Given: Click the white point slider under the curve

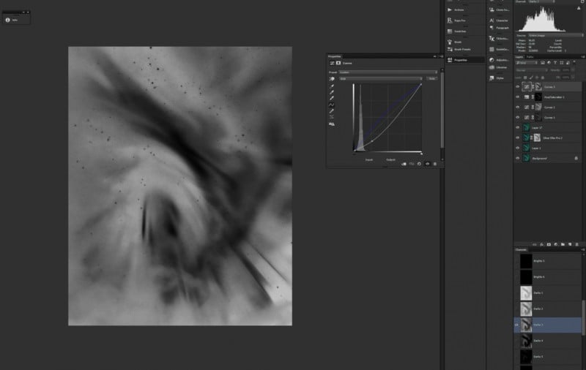Looking at the screenshot, I should (421, 153).
